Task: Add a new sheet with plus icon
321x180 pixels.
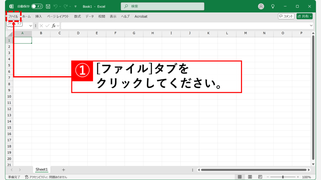Action: click(x=63, y=170)
